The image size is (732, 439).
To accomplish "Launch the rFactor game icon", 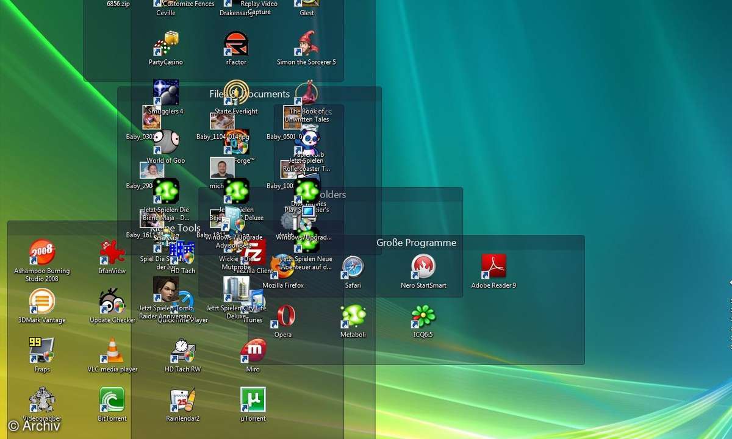I will (236, 43).
